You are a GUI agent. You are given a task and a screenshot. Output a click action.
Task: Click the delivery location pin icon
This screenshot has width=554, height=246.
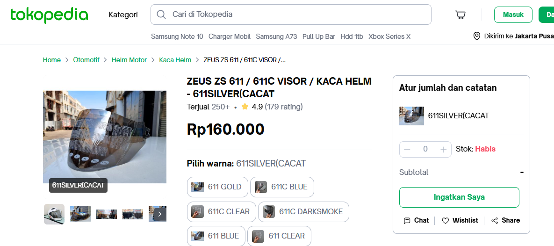point(477,36)
